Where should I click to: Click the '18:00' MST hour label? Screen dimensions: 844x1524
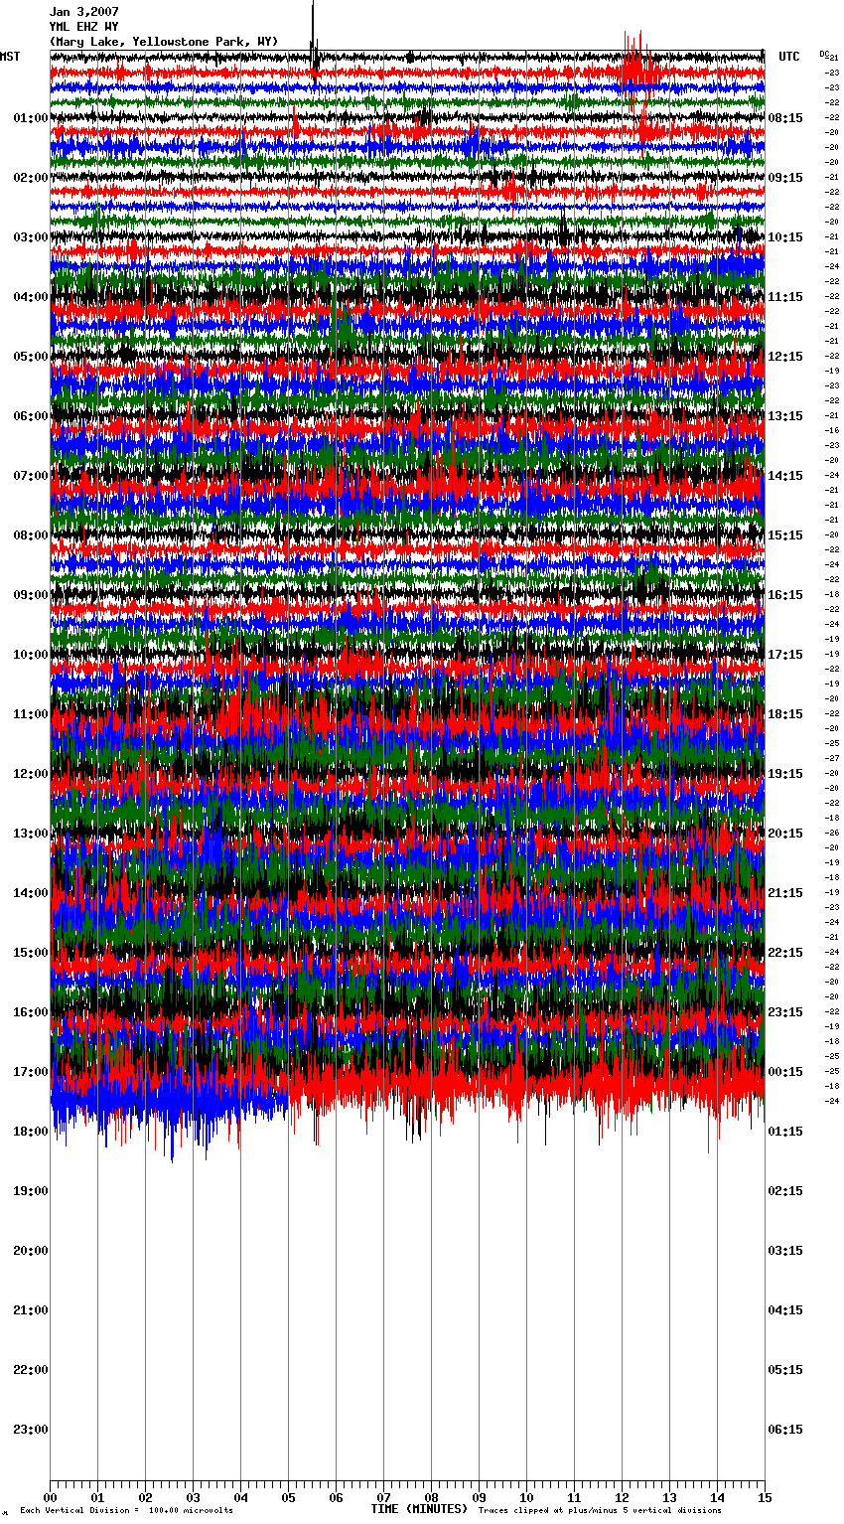click(31, 1132)
